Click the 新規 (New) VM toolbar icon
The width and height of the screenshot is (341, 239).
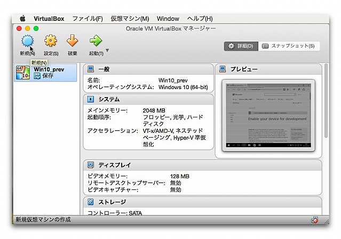pos(27,42)
